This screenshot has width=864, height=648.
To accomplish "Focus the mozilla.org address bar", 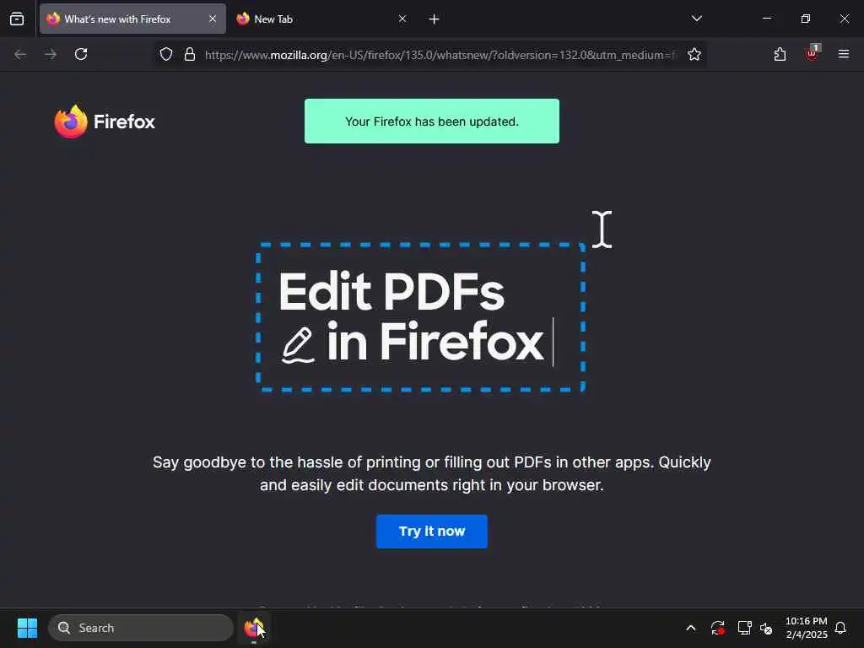I will click(440, 55).
